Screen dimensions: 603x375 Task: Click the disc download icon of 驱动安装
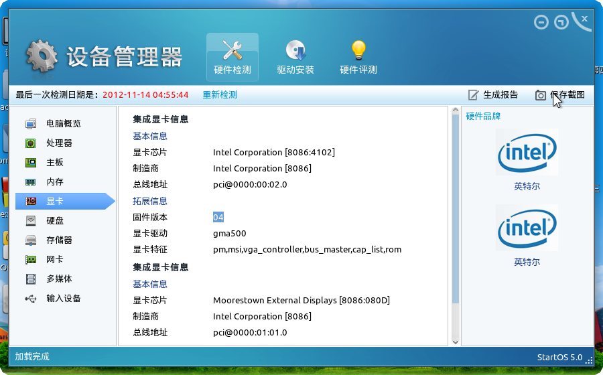tap(295, 50)
